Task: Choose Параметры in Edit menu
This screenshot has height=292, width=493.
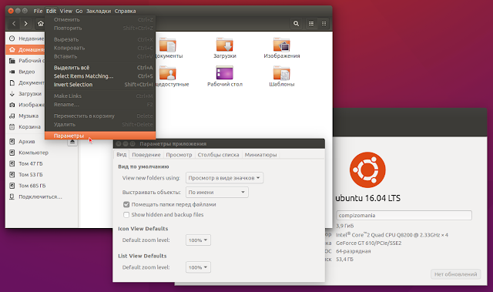Action: (x=100, y=136)
